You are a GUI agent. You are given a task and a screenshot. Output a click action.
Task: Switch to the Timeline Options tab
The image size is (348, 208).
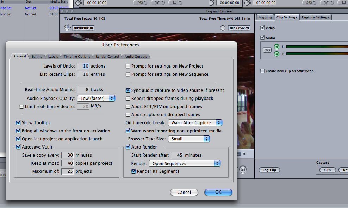click(x=76, y=57)
